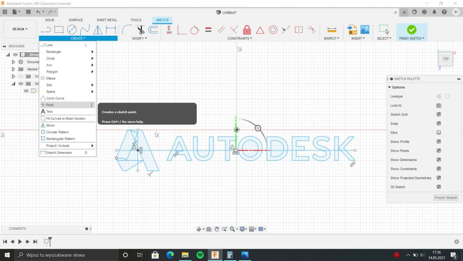This screenshot has width=463, height=261.
Task: Click the Lock constraint icon
Action: pos(247,30)
